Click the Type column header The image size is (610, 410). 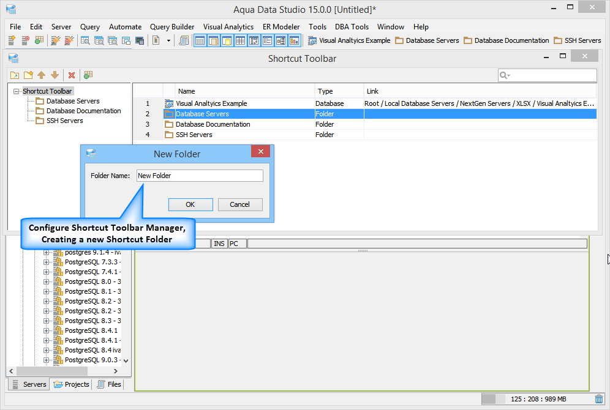tap(339, 91)
